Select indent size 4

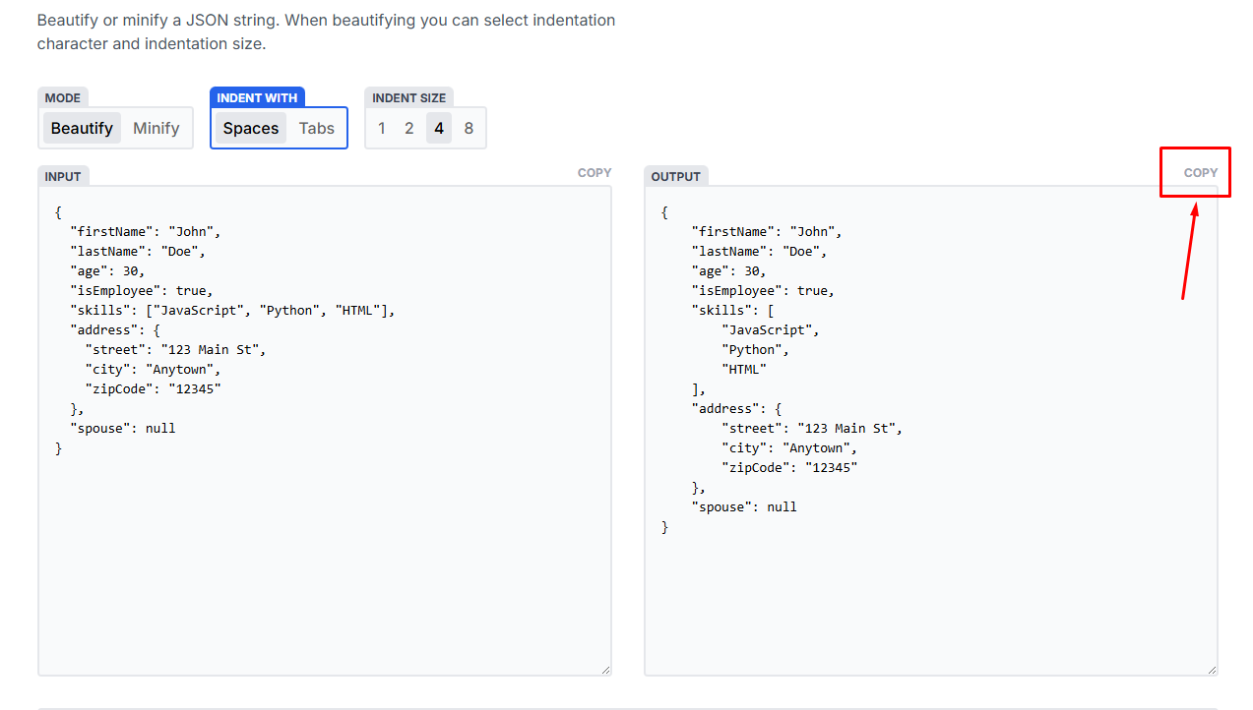pyautogui.click(x=438, y=128)
